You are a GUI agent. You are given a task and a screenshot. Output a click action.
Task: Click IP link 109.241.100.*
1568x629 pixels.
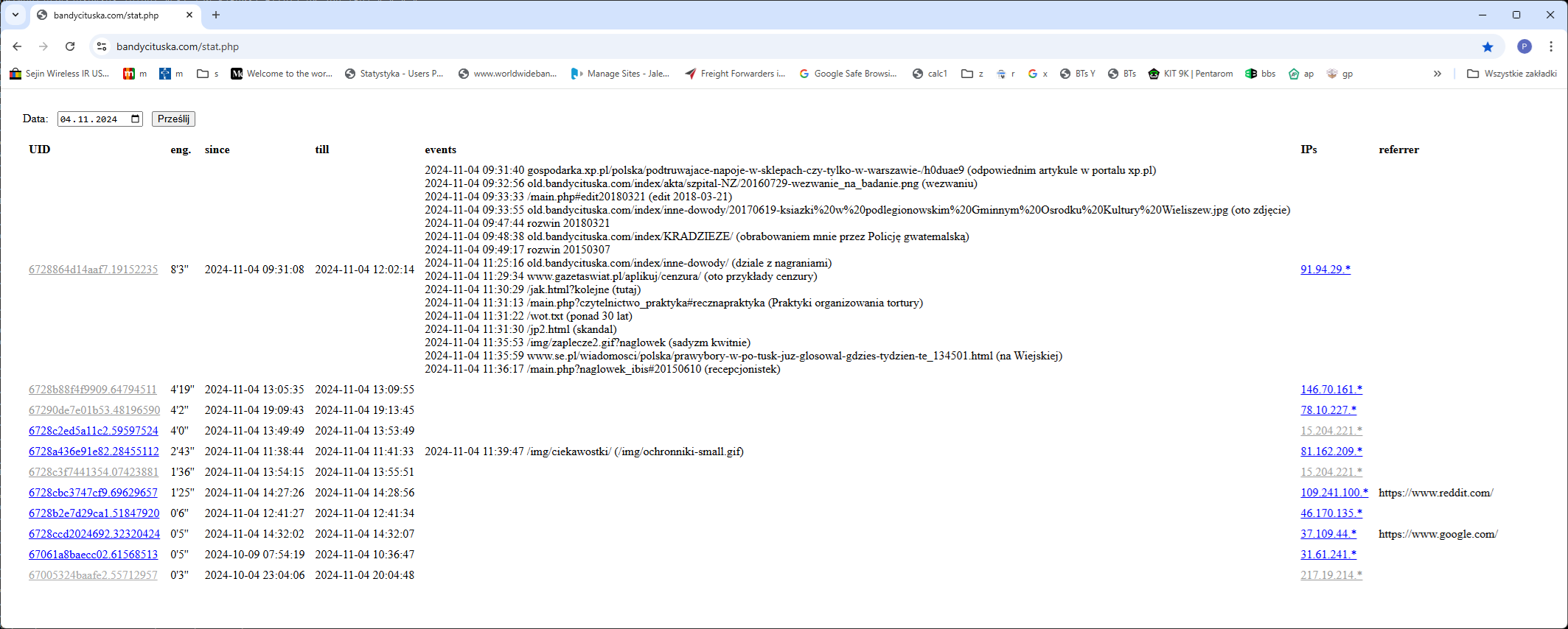click(1334, 493)
